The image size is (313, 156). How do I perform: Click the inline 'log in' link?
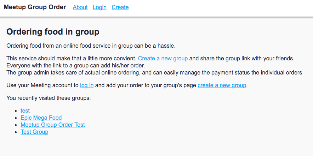point(87,85)
